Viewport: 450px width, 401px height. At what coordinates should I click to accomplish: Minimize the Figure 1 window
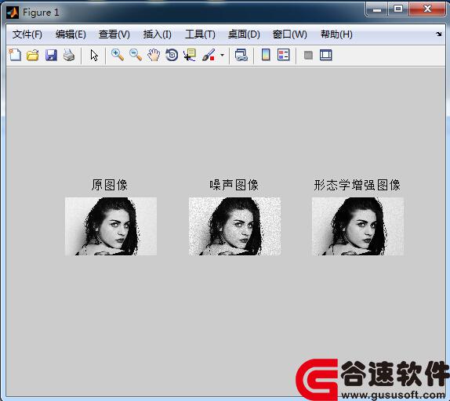[x=377, y=9]
